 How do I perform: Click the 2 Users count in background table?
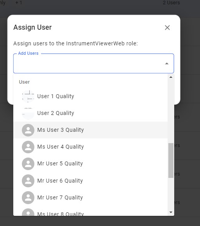(x=171, y=3)
